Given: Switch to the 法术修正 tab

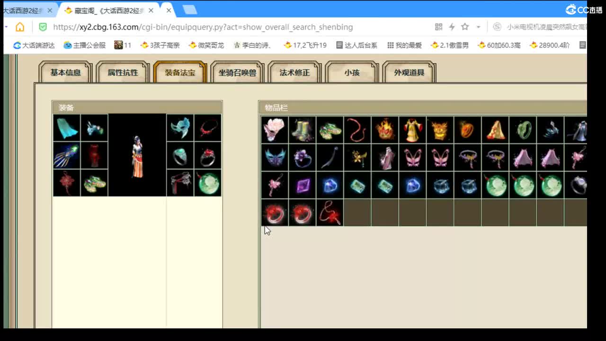Looking at the screenshot, I should (294, 72).
